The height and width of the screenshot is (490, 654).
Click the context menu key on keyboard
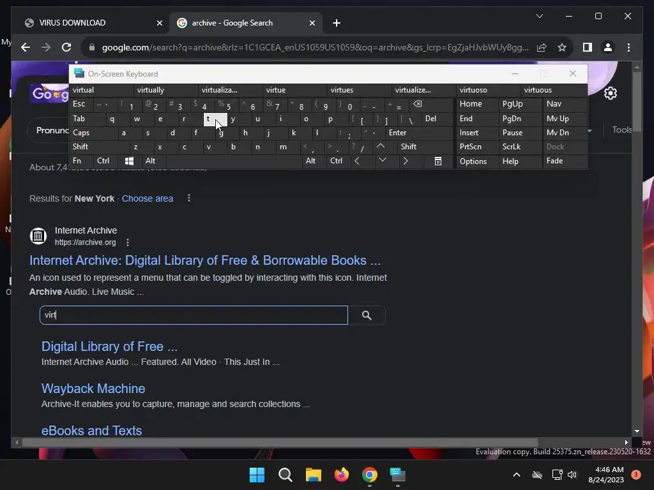(438, 161)
